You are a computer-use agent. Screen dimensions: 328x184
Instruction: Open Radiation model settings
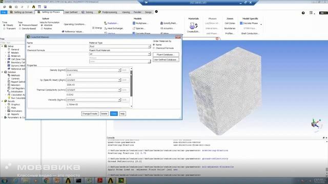tap(112, 23)
